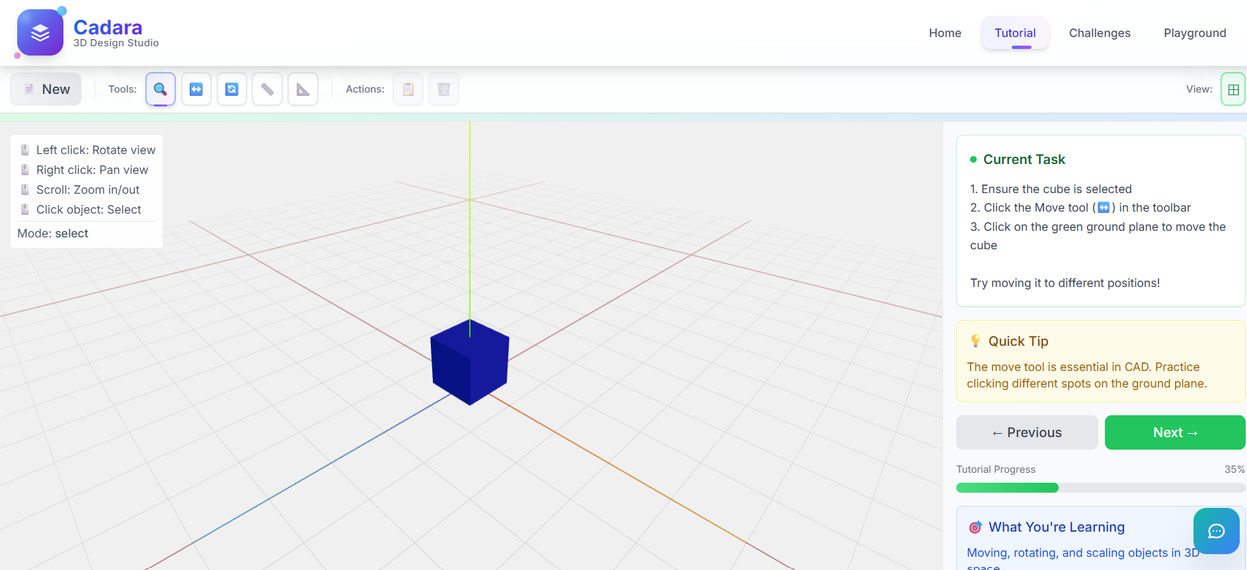Open the Tutorial tab
The image size is (1247, 570).
[x=1015, y=33]
